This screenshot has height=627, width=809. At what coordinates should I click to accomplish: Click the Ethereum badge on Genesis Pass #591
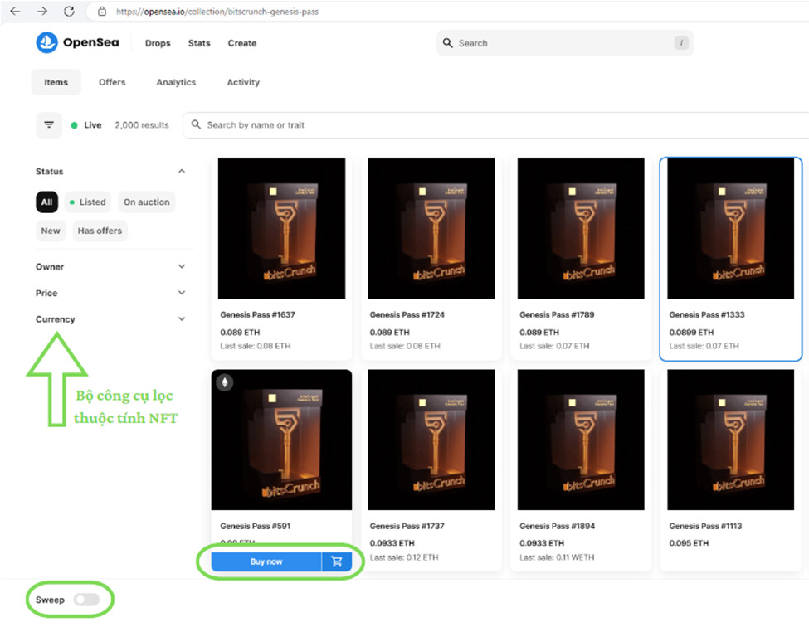click(224, 382)
